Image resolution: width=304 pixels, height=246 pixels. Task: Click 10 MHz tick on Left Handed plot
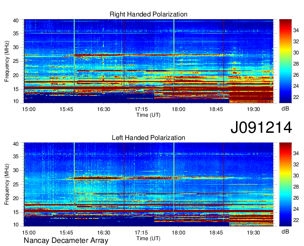pos(16,225)
